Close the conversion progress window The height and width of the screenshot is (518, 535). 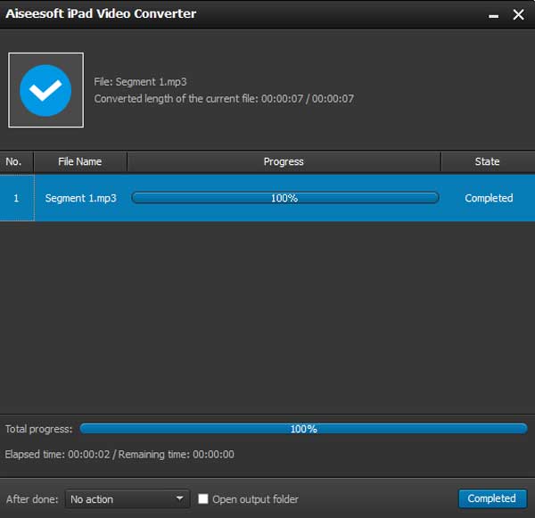[x=518, y=14]
